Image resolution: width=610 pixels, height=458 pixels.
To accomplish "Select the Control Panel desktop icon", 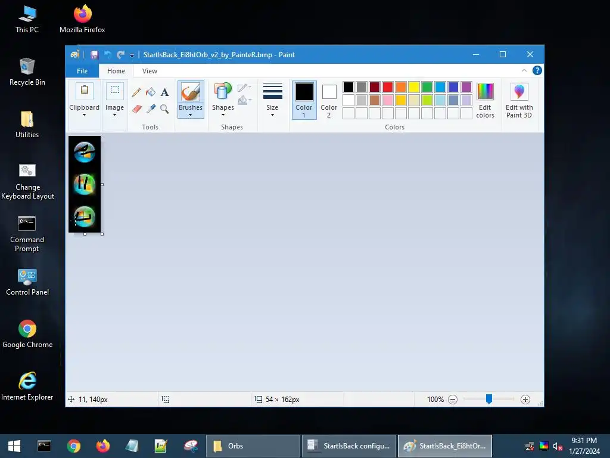I will pos(27,282).
